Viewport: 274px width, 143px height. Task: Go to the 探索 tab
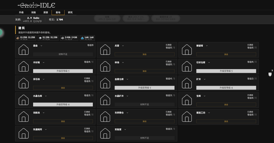click(46, 13)
